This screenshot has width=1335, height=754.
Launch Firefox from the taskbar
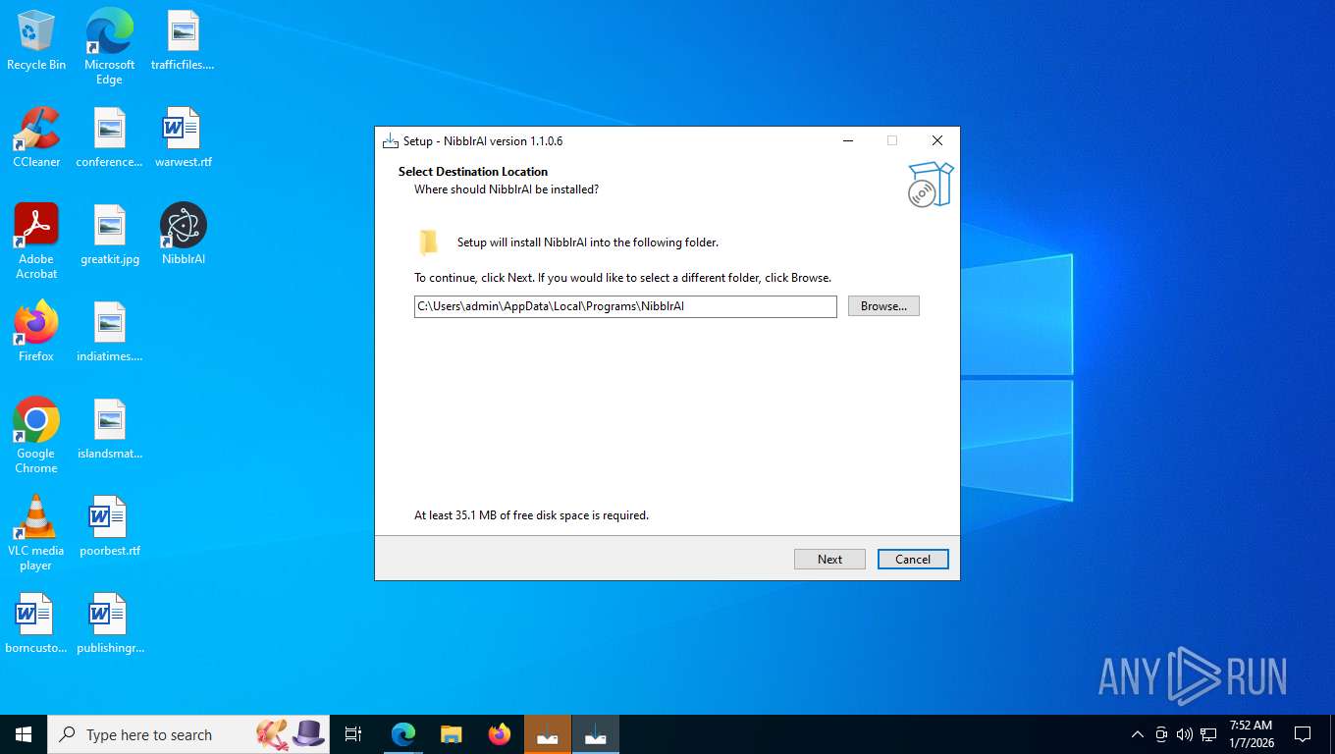(x=500, y=734)
